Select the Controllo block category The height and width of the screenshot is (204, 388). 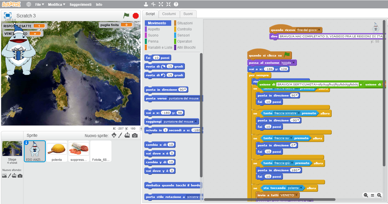coord(184,29)
